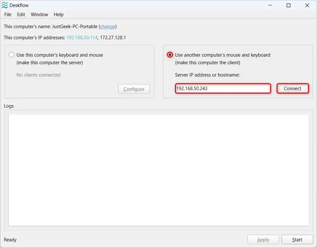Click the 'Server IP address or hostname' label
This screenshot has width=317, height=248.
(x=207, y=75)
